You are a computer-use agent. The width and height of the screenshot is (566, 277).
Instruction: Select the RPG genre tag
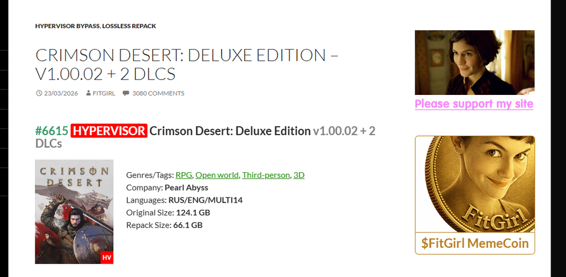[x=184, y=175]
